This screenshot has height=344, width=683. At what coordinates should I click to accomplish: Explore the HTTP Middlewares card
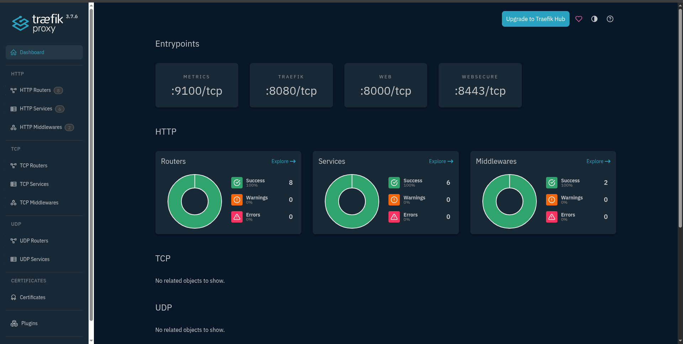click(x=598, y=161)
